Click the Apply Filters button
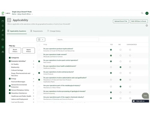The image size is (150, 113). pyautogui.click(x=28, y=51)
